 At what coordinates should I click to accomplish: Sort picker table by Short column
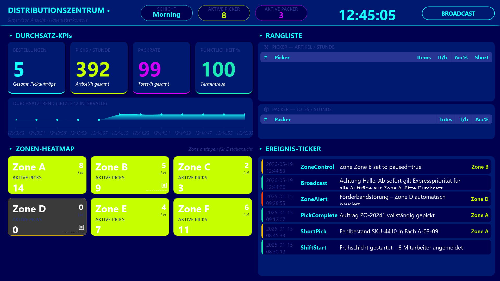(x=482, y=58)
